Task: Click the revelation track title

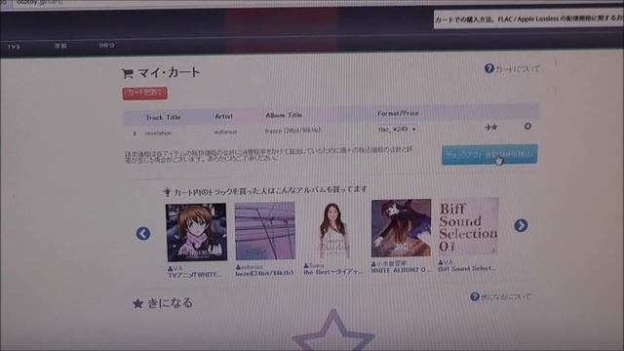Action: 158,133
